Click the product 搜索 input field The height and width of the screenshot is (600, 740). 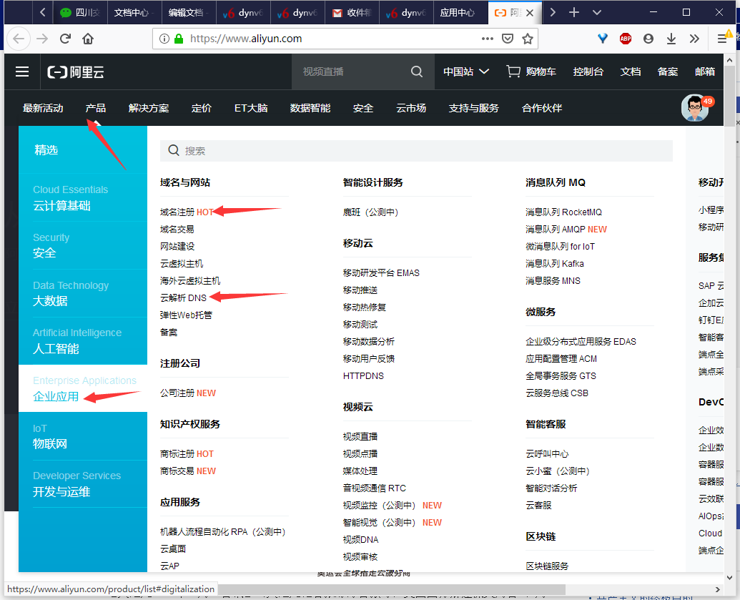(x=422, y=151)
